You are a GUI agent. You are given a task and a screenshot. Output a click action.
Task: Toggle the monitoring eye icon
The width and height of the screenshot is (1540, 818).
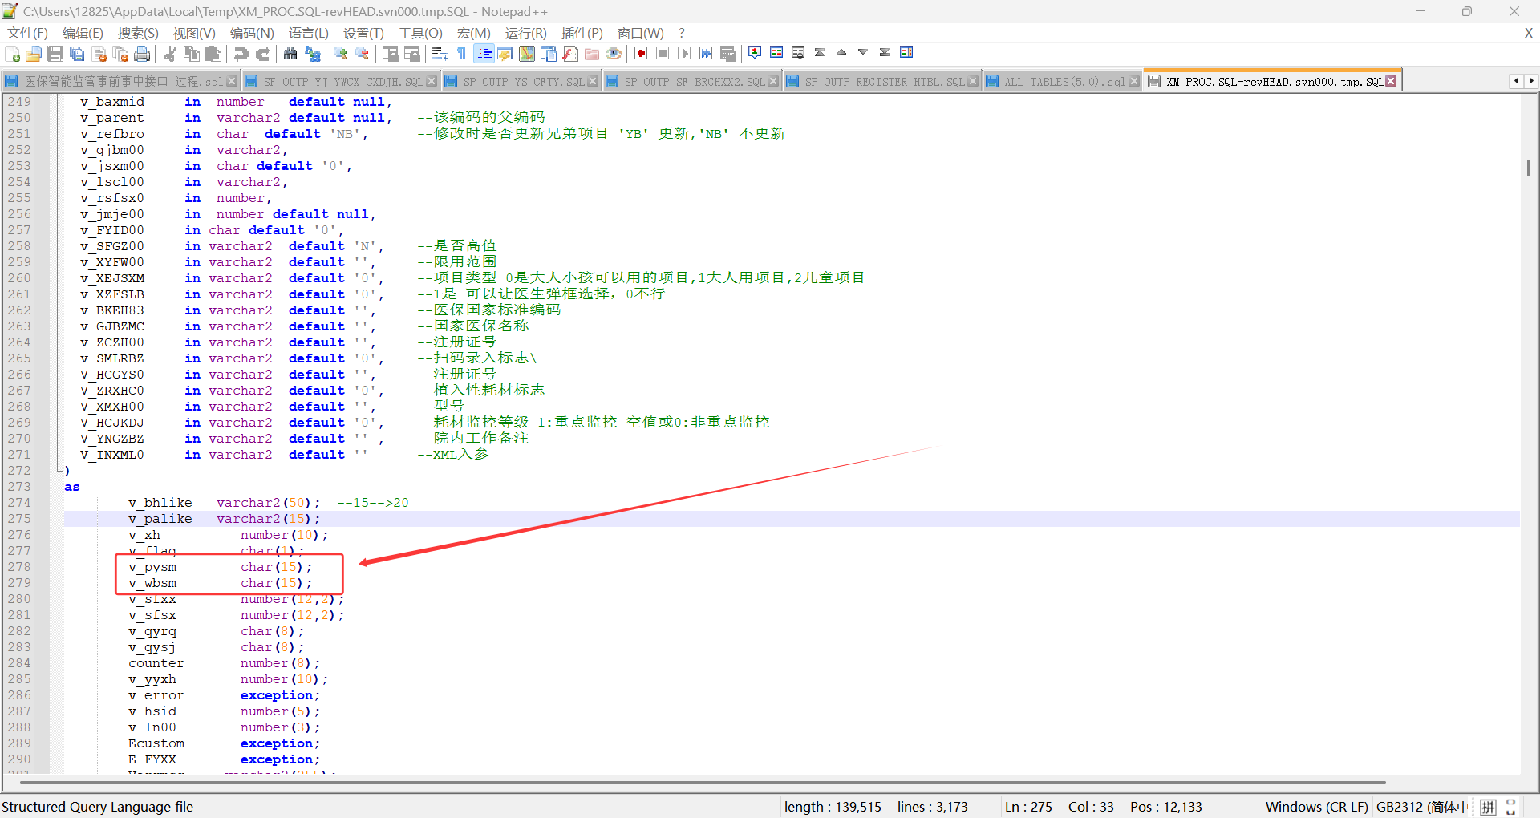614,54
